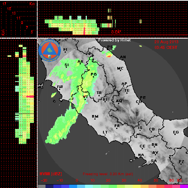The image size is (188, 188).
Task: Select the RI city label on the map
Action: [105, 100]
